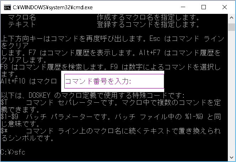Click the '$*' symbol code text

pos(4,131)
